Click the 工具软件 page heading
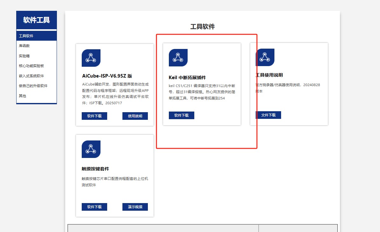This screenshot has width=380, height=232. pyautogui.click(x=202, y=27)
